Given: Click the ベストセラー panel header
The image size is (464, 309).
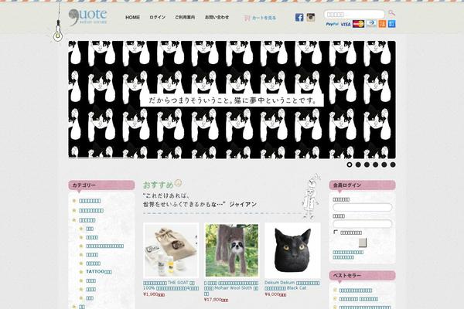Looking at the screenshot, I should pos(363,275).
